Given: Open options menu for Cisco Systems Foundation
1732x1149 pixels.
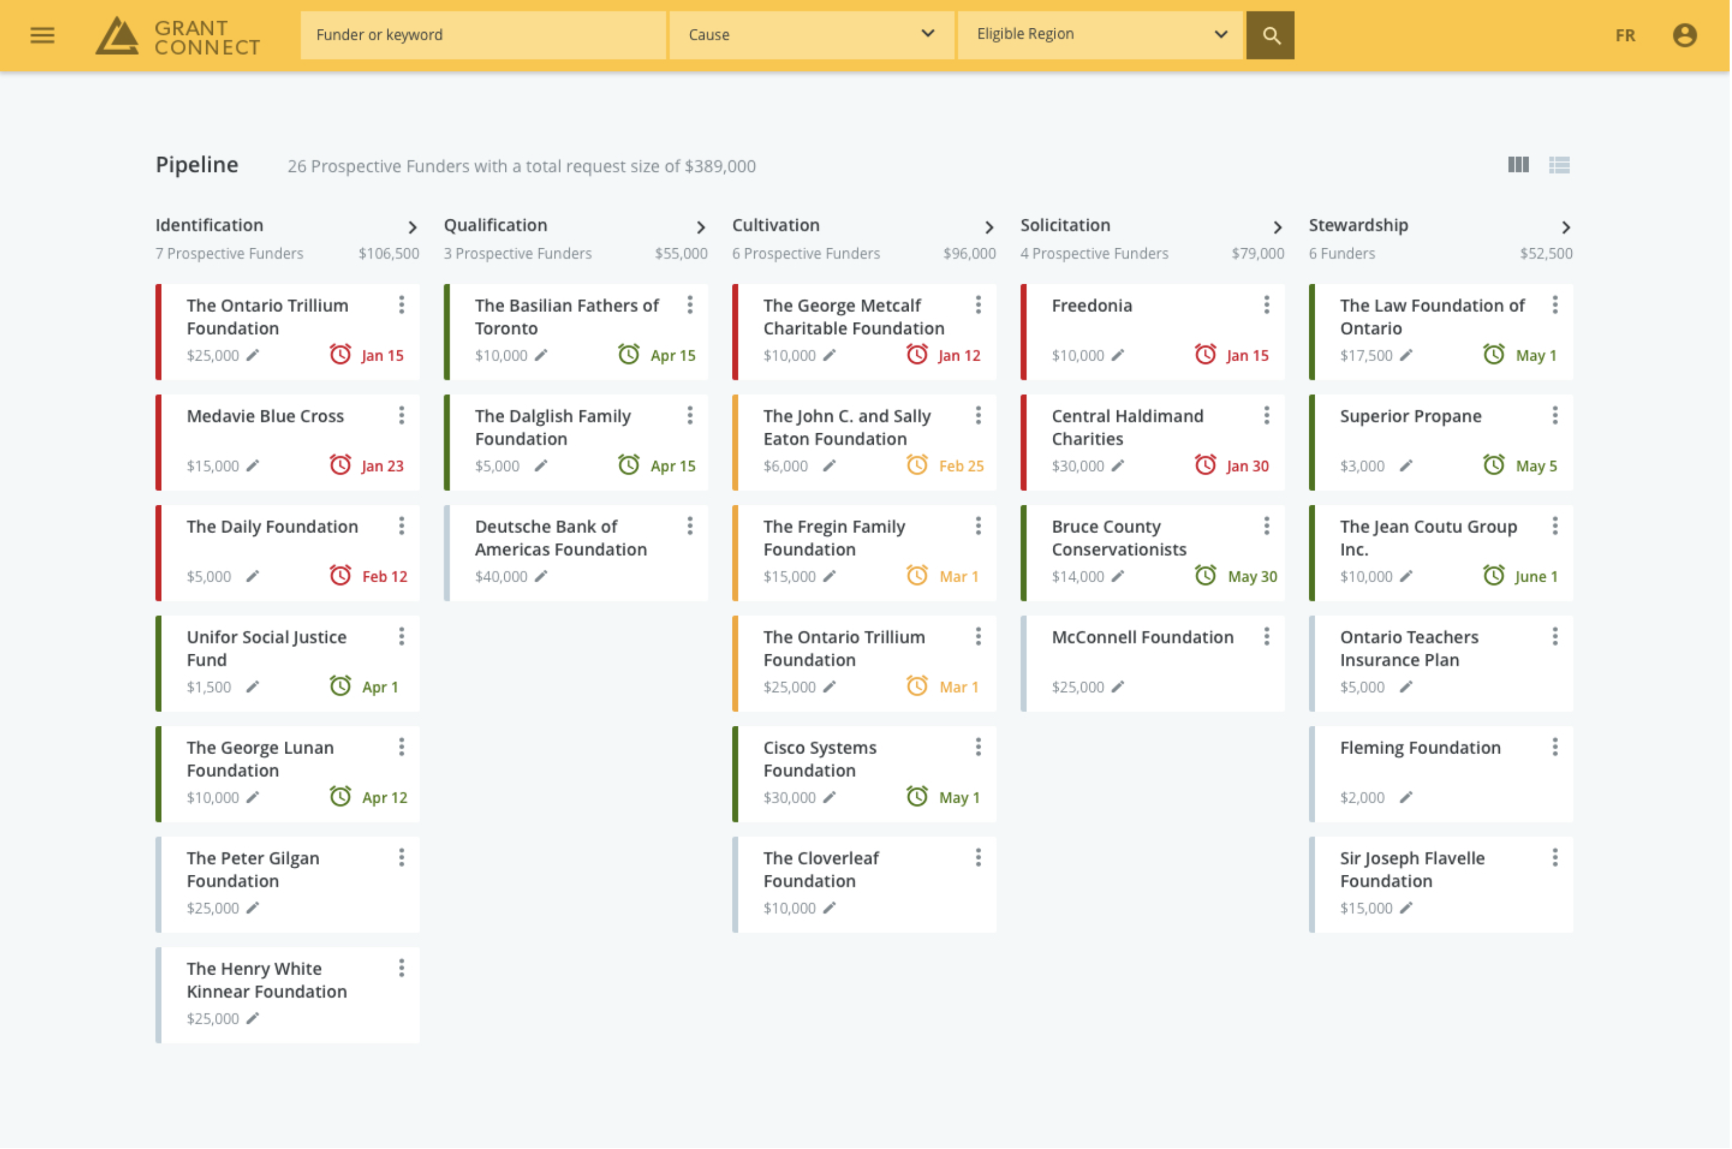Looking at the screenshot, I should 979,748.
